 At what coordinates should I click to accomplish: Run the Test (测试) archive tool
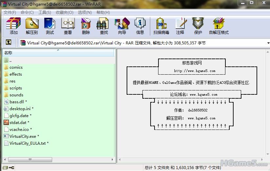pyautogui.click(x=50, y=23)
